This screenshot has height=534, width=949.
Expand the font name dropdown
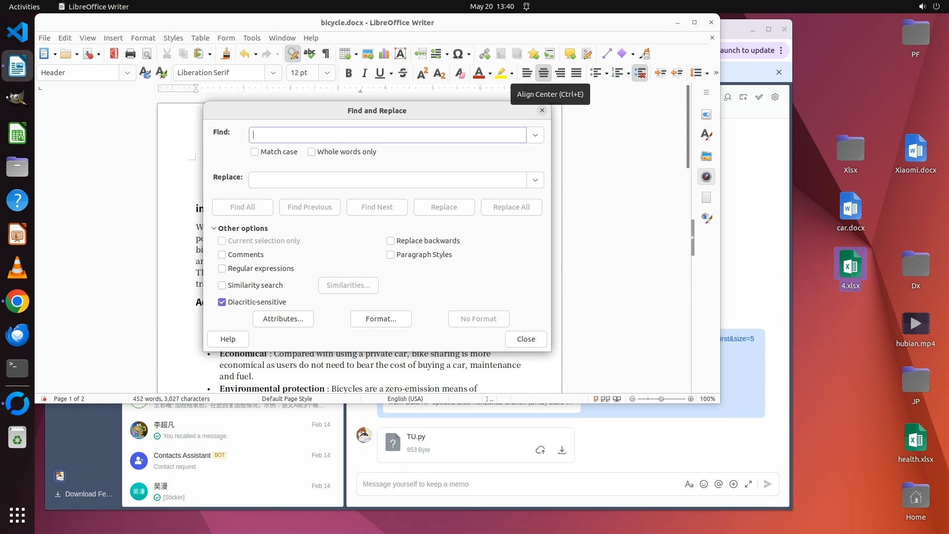(x=273, y=73)
